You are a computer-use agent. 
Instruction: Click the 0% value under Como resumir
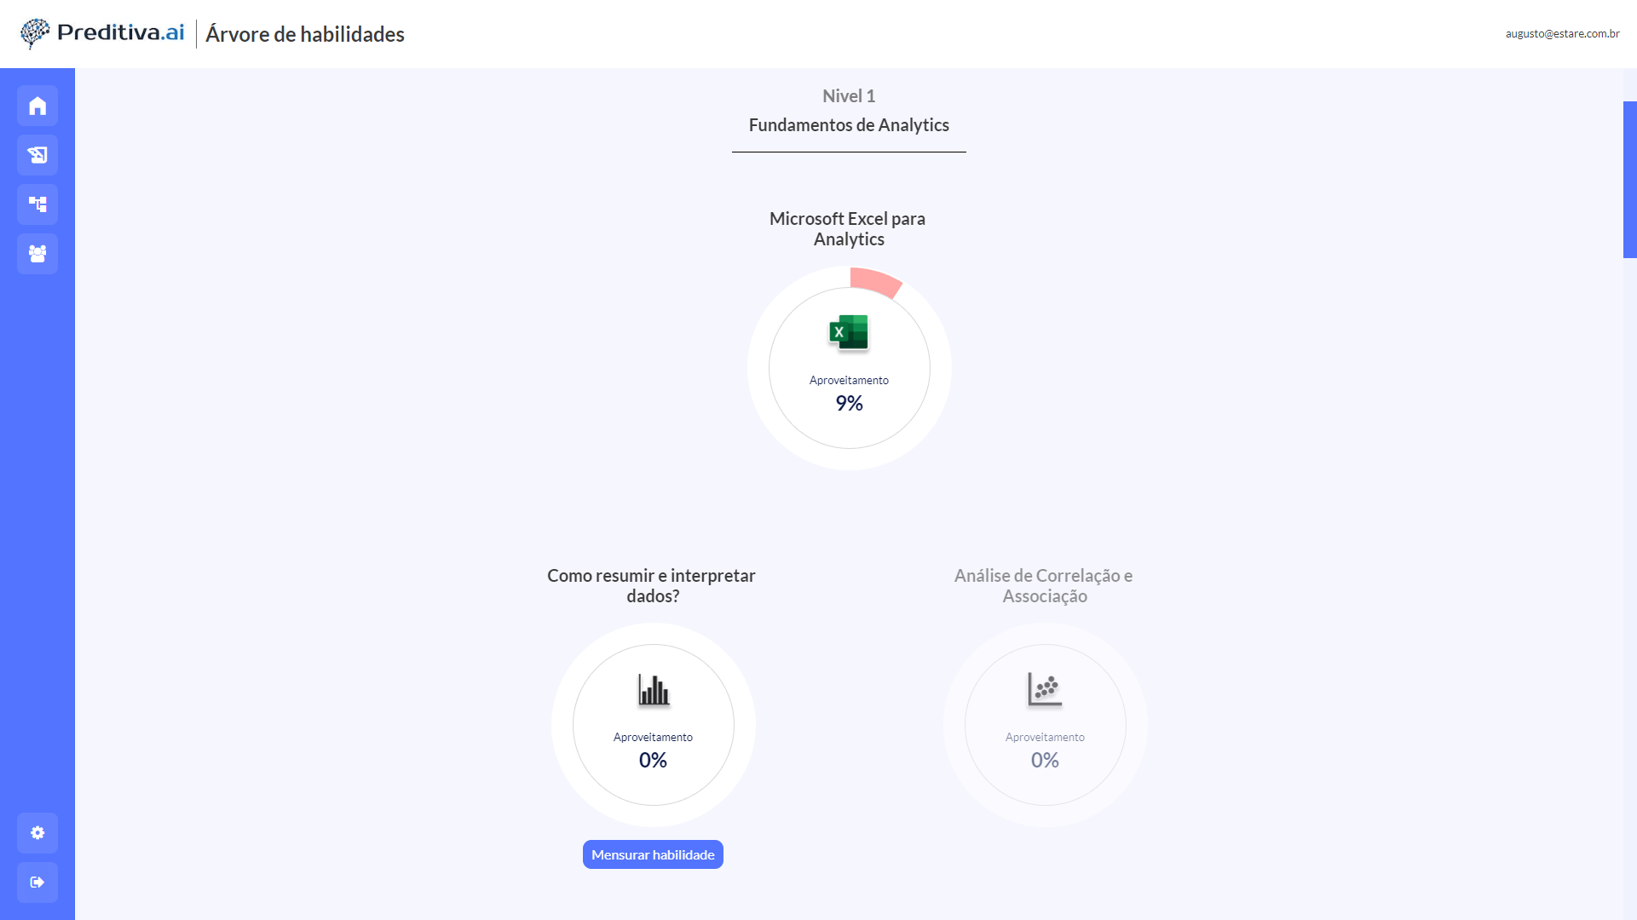653,761
